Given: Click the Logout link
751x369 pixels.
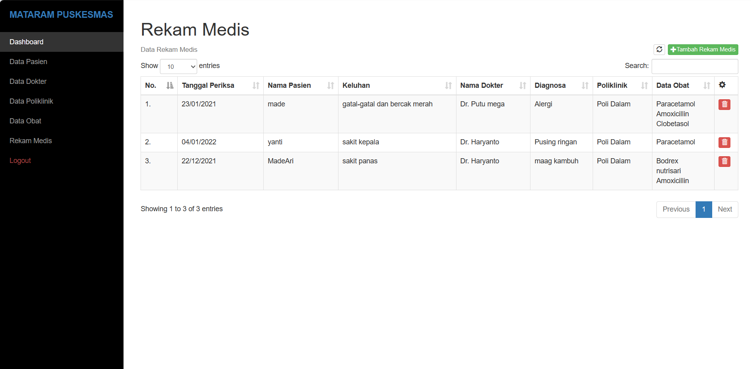Looking at the screenshot, I should point(20,161).
